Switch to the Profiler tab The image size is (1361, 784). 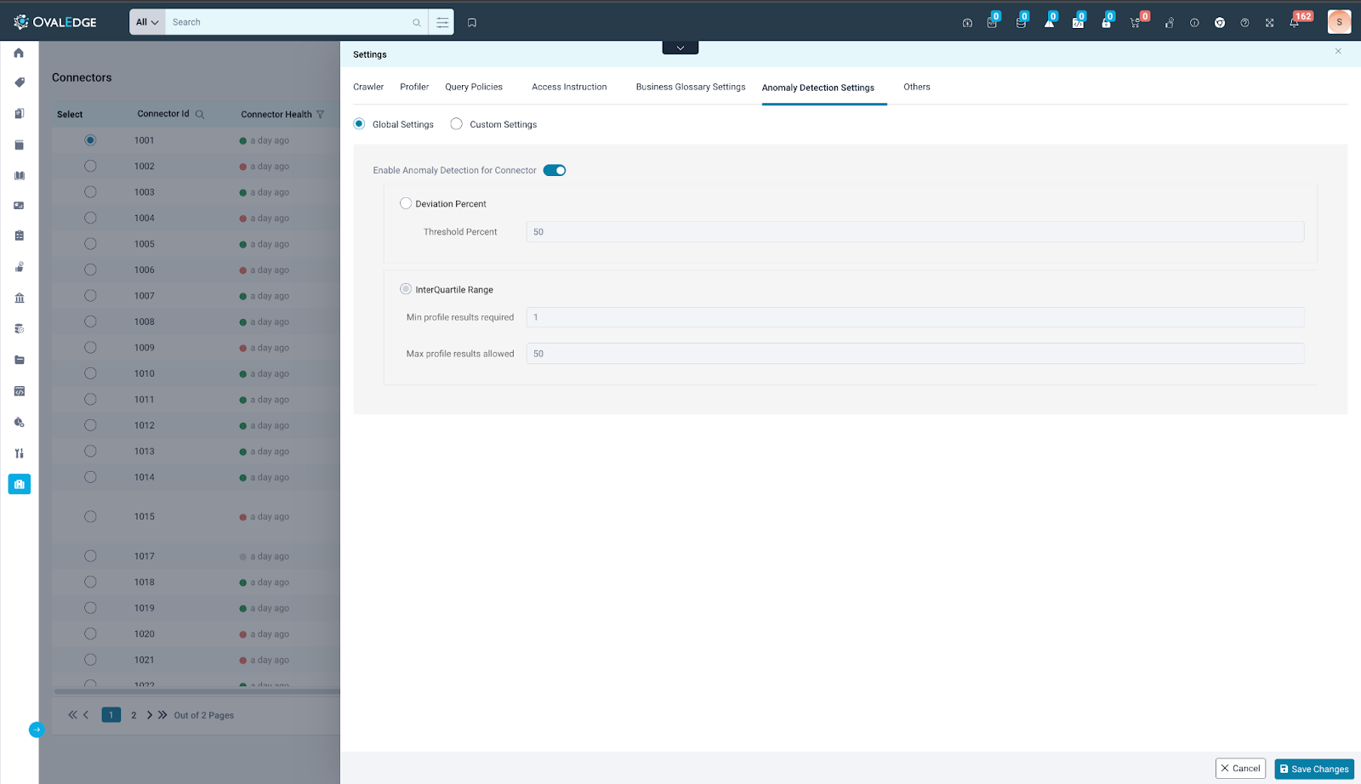tap(414, 87)
